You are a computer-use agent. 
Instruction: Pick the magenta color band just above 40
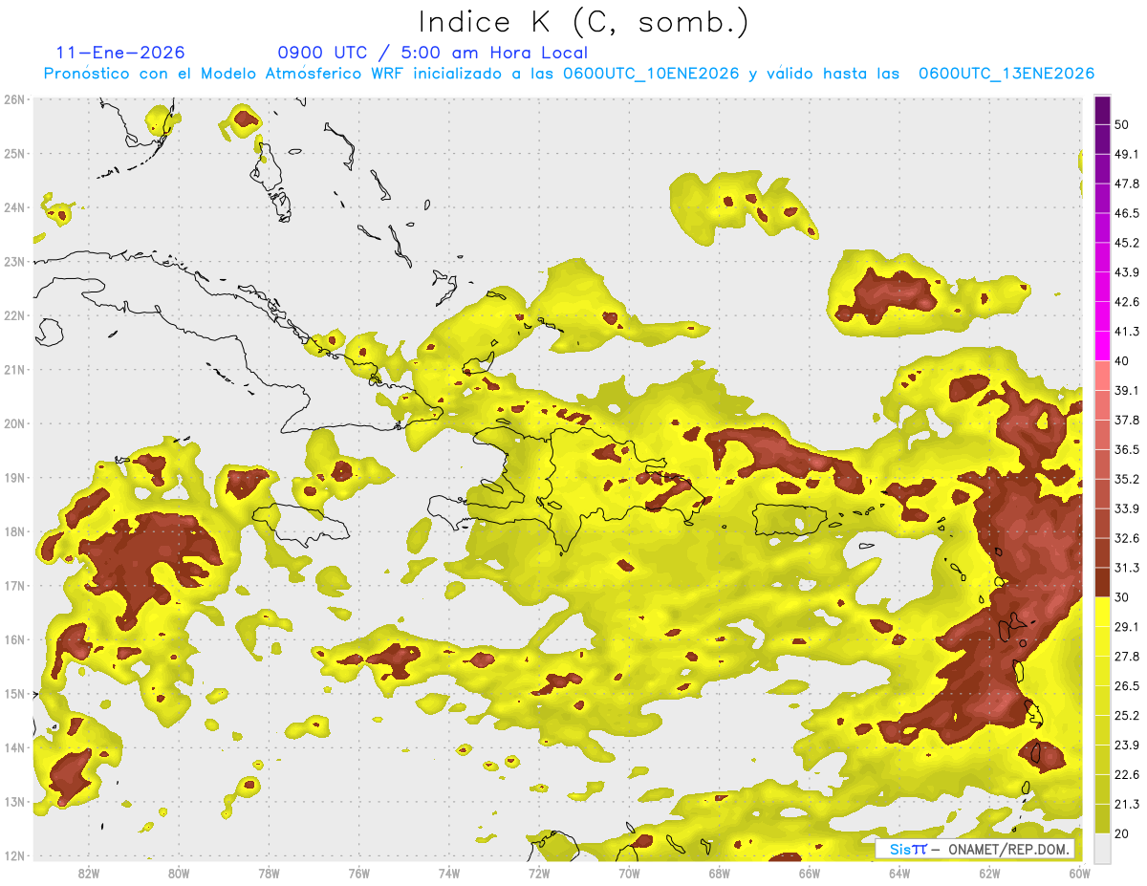[1102, 346]
